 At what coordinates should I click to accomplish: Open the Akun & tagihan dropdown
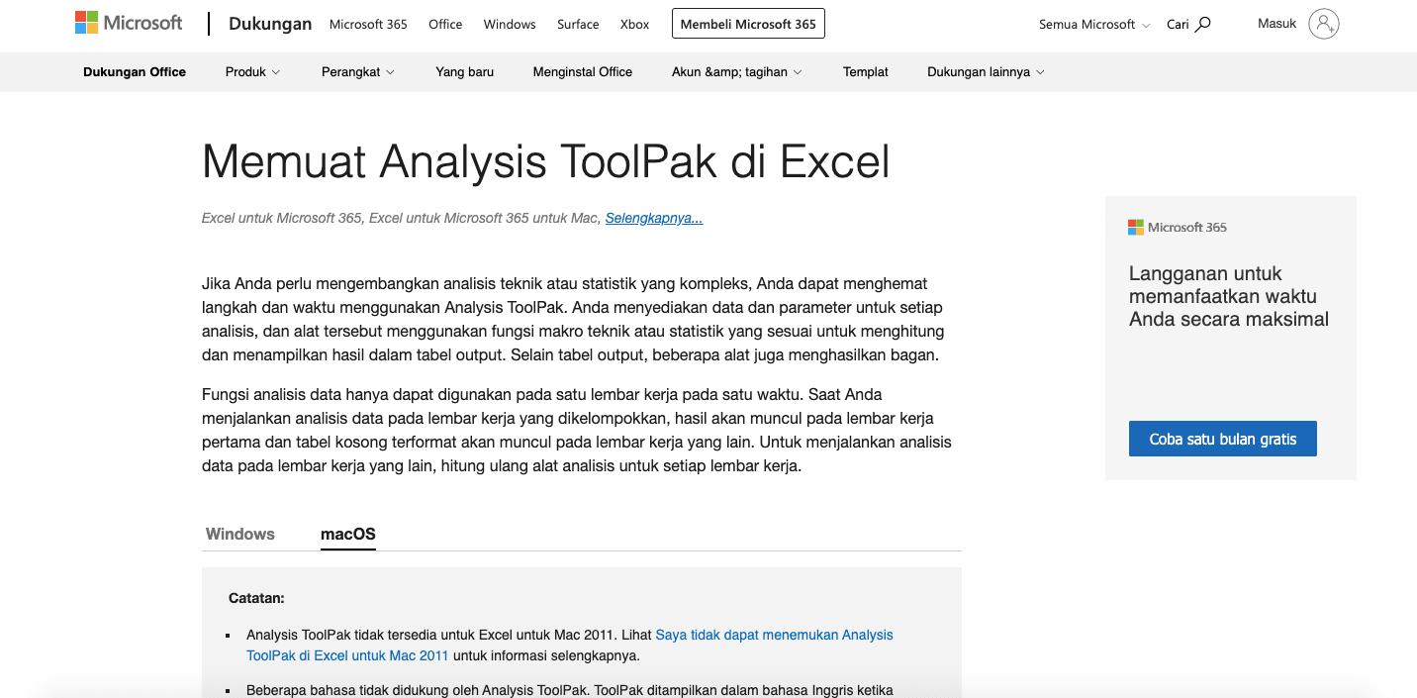click(x=737, y=71)
